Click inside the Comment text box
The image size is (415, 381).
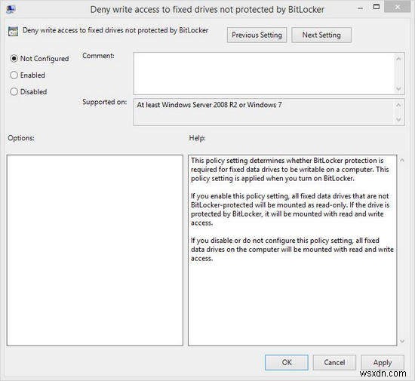pyautogui.click(x=264, y=73)
